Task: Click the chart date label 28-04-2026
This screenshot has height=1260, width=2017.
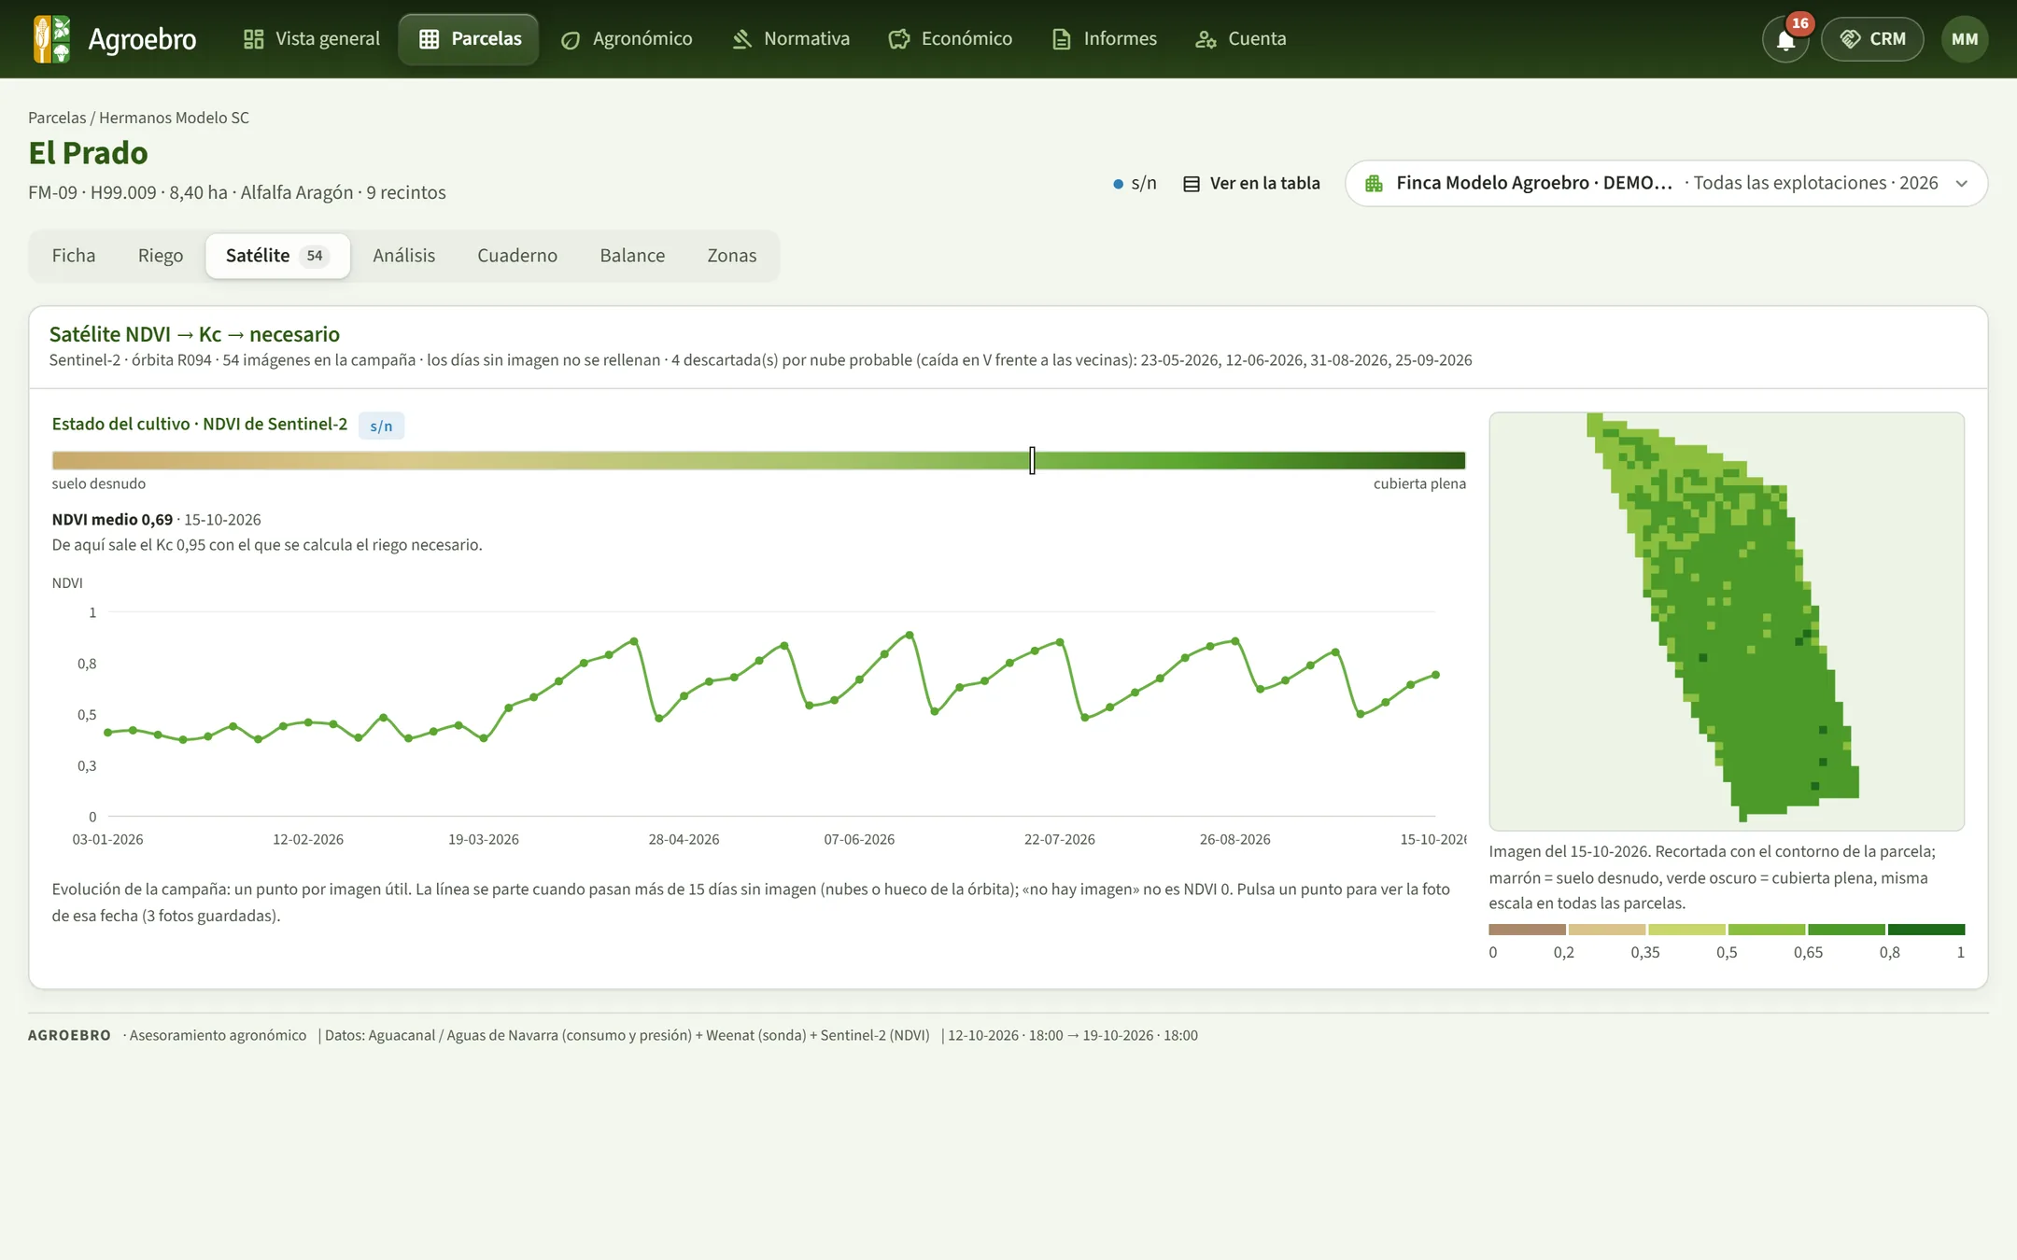Action: click(x=684, y=840)
